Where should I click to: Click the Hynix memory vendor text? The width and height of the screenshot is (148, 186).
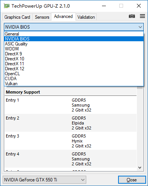(x=77, y=141)
